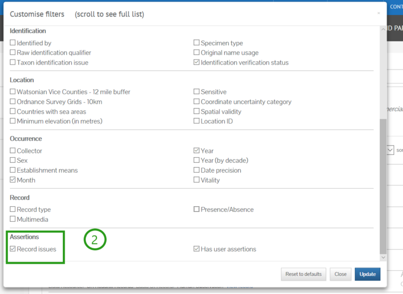Click the Close button in dialog footer
The image size is (403, 294).
click(340, 274)
